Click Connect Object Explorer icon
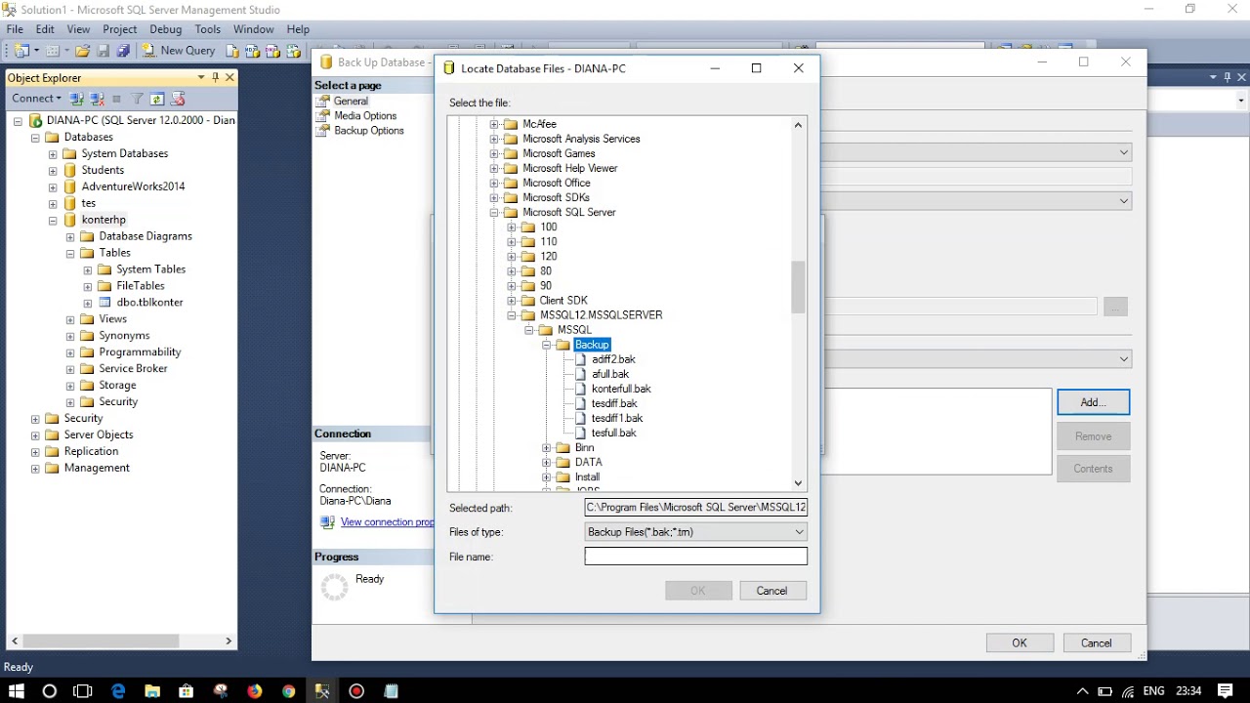 tap(77, 99)
